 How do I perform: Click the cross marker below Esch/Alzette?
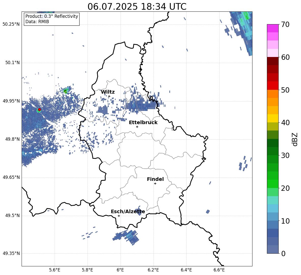point(119,216)
